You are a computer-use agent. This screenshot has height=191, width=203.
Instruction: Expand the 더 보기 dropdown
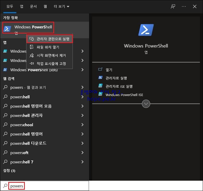pos(62,6)
